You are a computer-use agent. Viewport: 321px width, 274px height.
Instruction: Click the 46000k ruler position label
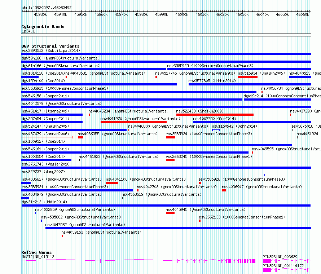pyautogui.click(x=182, y=14)
